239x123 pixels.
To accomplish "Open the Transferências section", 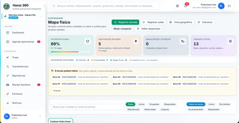I will point(23,67).
